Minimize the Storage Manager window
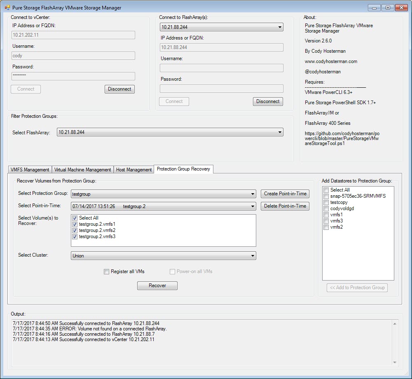The height and width of the screenshot is (379, 412). pyautogui.click(x=375, y=7)
